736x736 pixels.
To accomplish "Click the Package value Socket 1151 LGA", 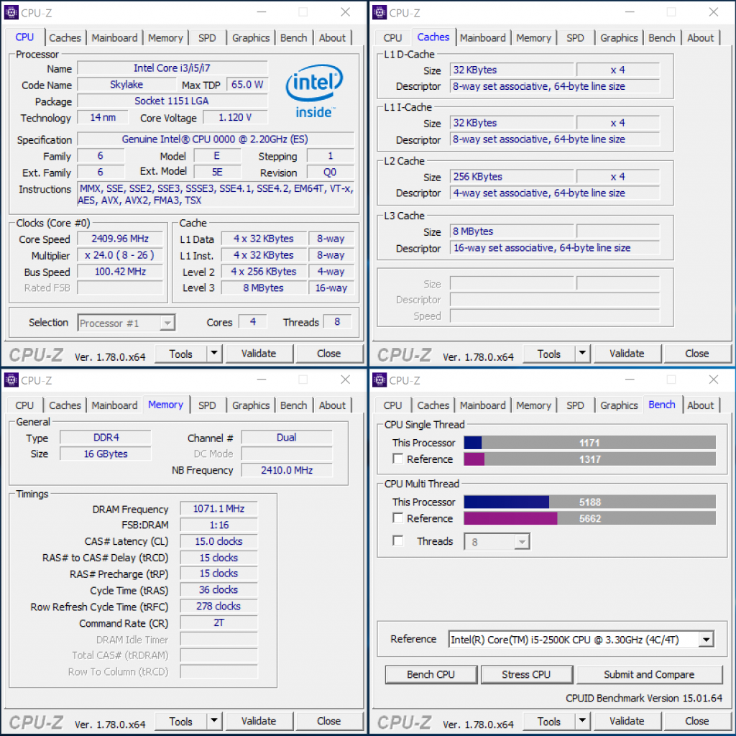I will [172, 101].
